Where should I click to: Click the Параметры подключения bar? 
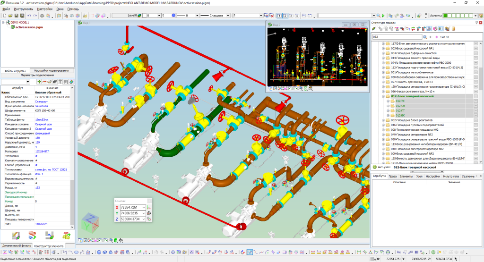point(37,75)
